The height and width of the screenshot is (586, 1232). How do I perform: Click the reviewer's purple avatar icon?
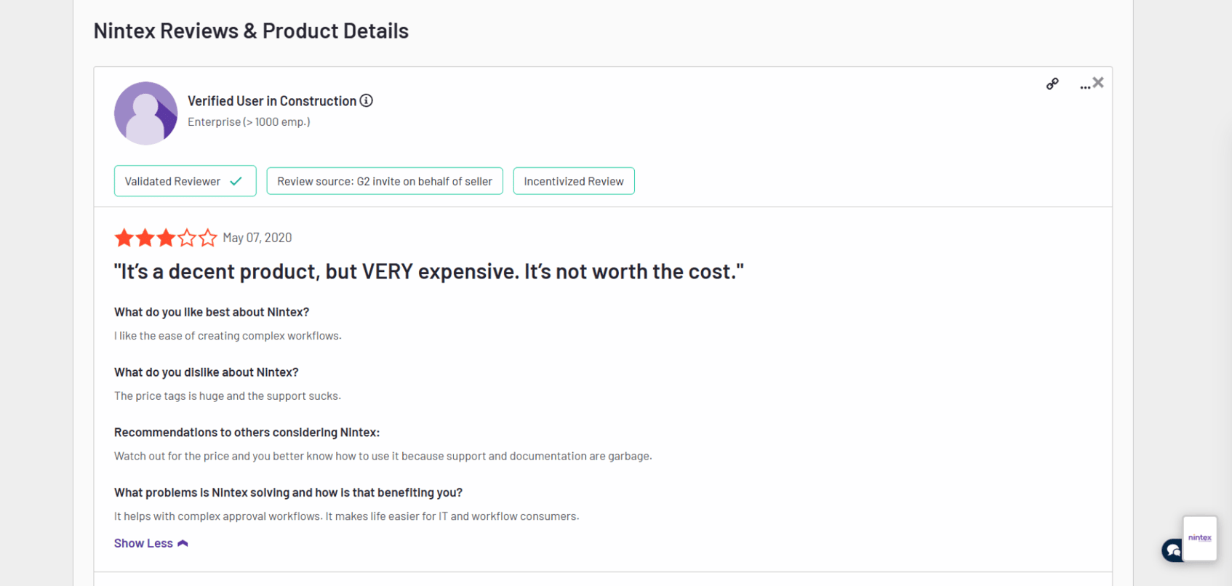tap(145, 113)
